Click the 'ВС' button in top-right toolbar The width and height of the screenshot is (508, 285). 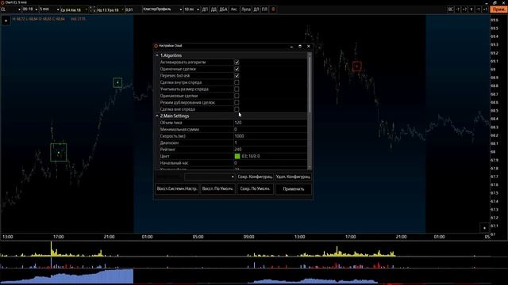[x=451, y=9]
